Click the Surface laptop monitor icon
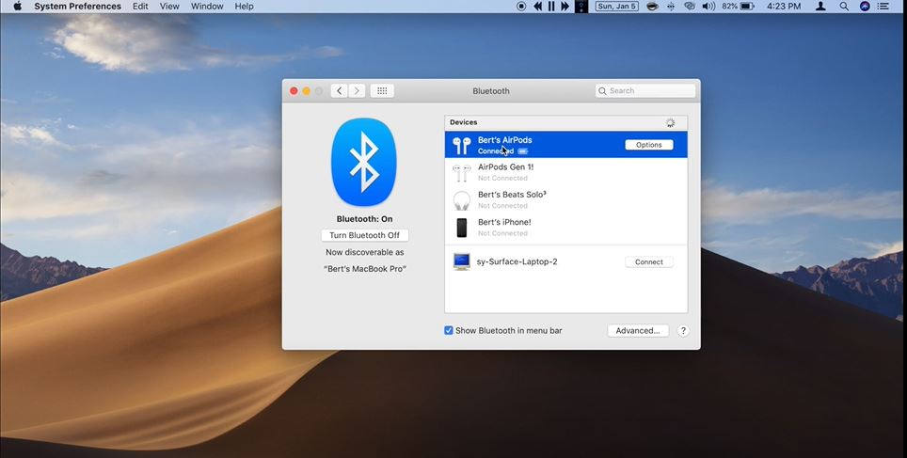This screenshot has height=458, width=907. pyautogui.click(x=462, y=262)
